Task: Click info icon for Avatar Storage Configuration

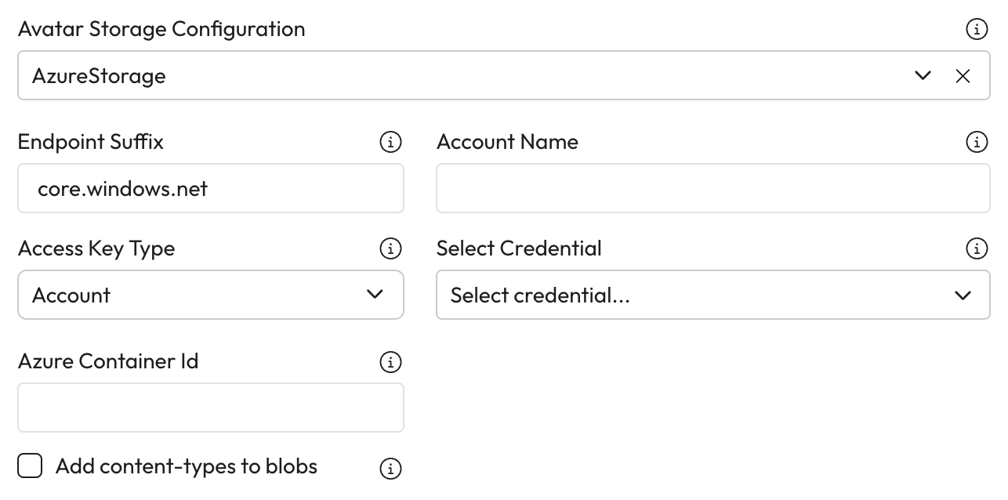Action: [976, 30]
